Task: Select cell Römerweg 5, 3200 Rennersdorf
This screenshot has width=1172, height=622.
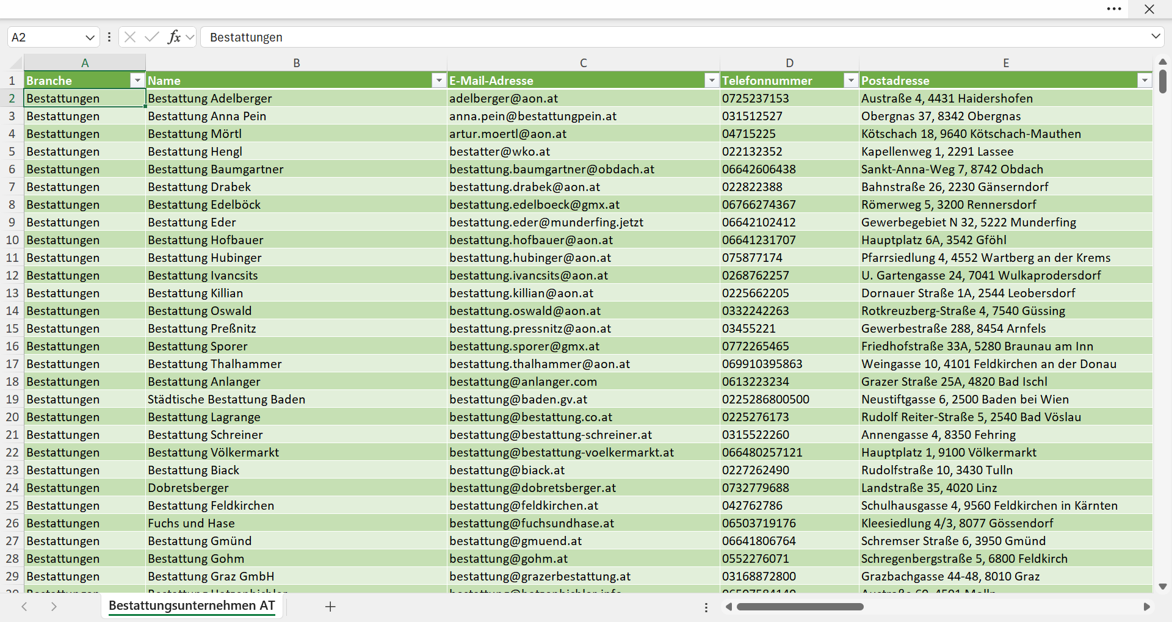Action: pos(1006,204)
